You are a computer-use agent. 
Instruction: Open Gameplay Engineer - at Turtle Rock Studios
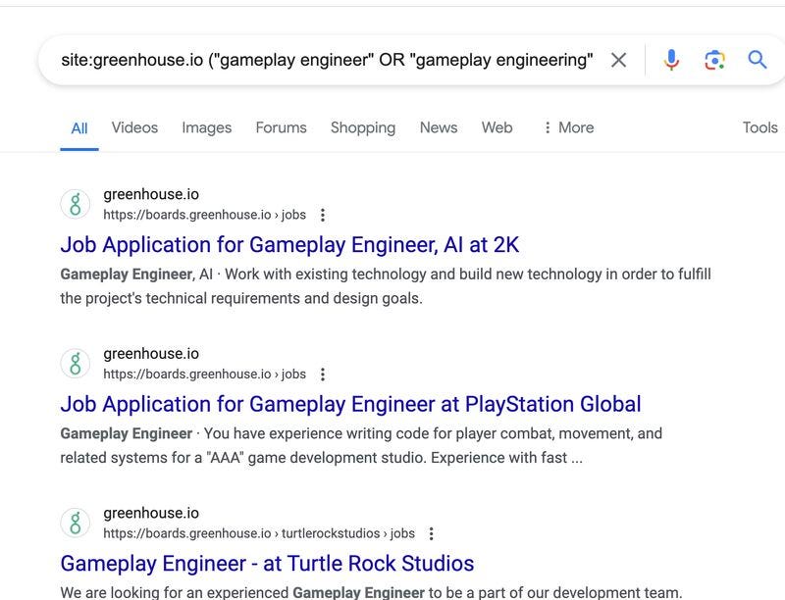(x=267, y=564)
